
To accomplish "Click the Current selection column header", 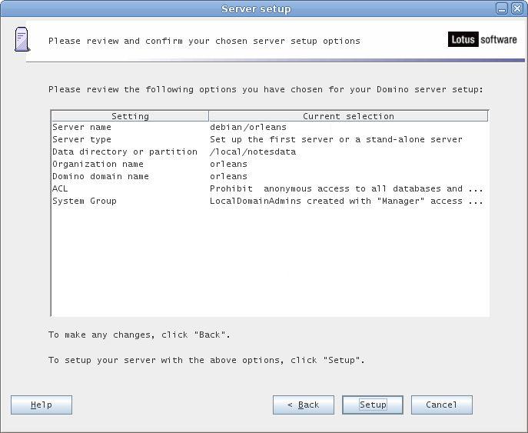I will click(348, 116).
